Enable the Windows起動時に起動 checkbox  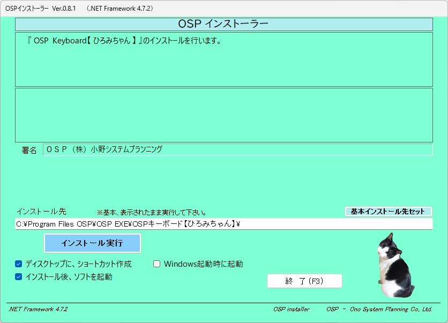(156, 263)
